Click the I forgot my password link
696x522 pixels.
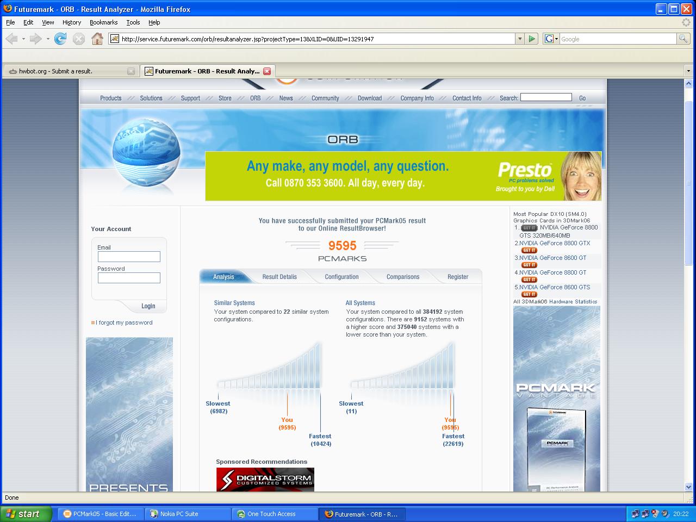click(x=124, y=322)
